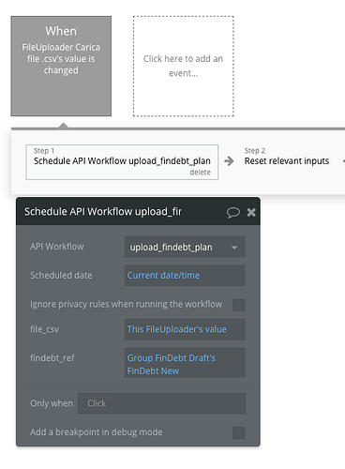Open the API Workflow upload_findebt_plan dropdown
The width and height of the screenshot is (345, 469).
click(x=185, y=247)
